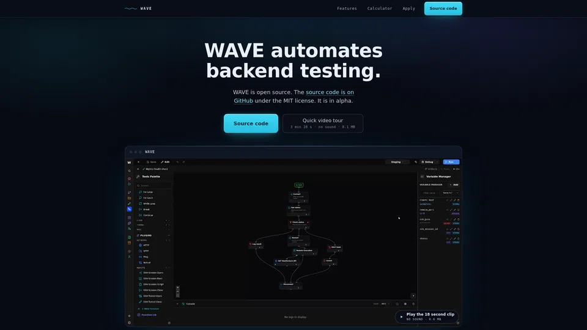The height and width of the screenshot is (330, 587).
Task: Click the WAVE app screenshot title bar text
Action: [x=150, y=152]
